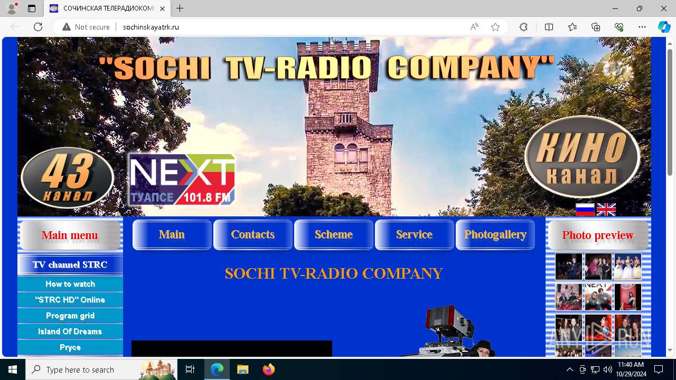Screen dimensions: 676x380
Task: Open the Favorites list
Action: (572, 27)
